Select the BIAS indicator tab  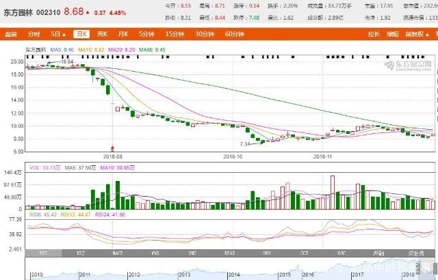(230, 253)
